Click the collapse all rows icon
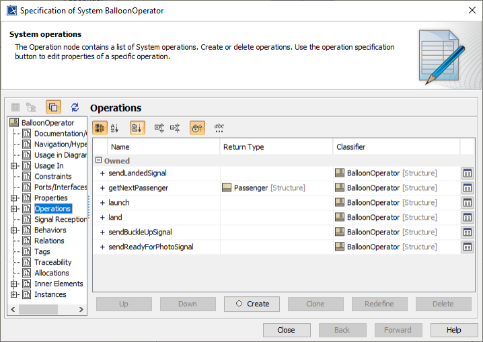The image size is (483, 342). [175, 128]
